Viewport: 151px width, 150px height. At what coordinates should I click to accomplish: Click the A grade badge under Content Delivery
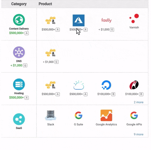[27, 33]
